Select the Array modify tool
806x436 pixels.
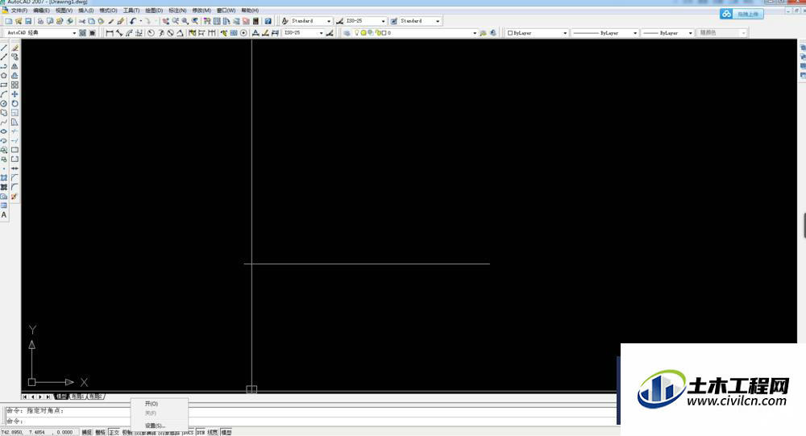15,85
